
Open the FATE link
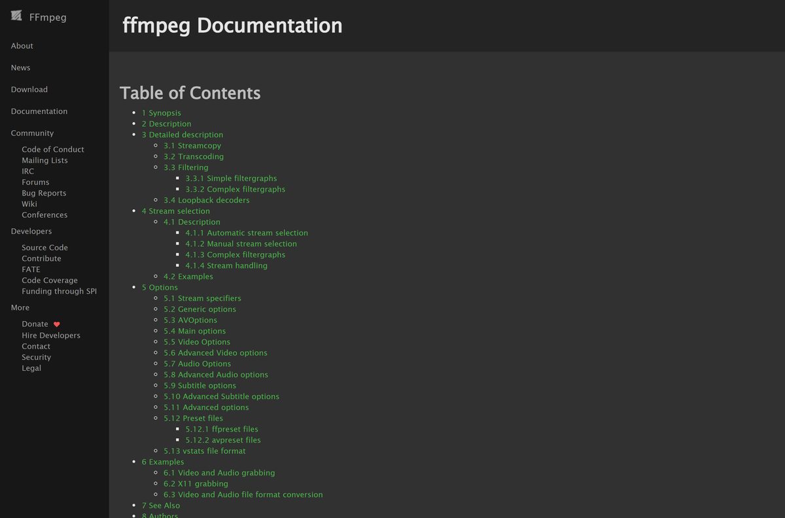pyautogui.click(x=31, y=269)
